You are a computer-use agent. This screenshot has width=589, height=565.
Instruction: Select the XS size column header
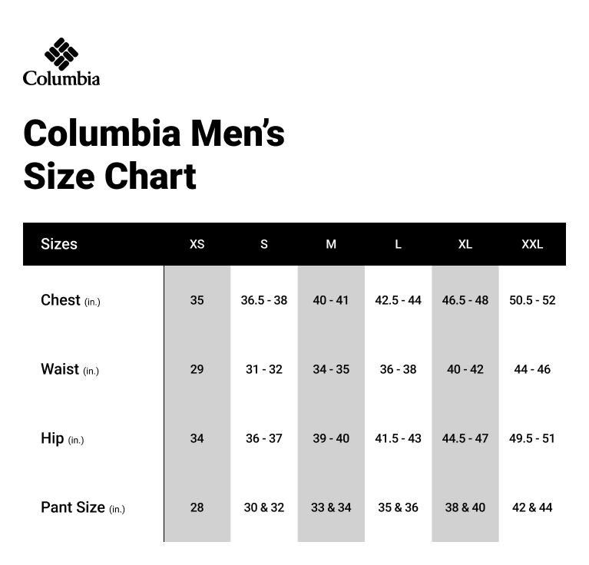click(197, 244)
